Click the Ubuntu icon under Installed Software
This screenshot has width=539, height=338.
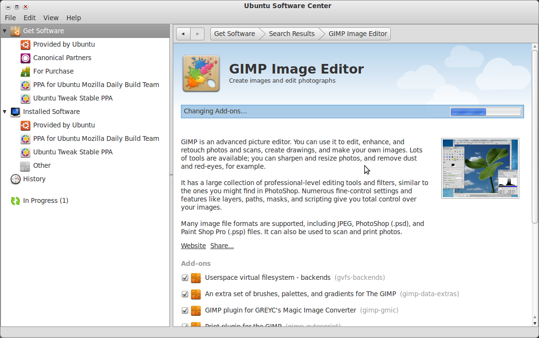26,125
